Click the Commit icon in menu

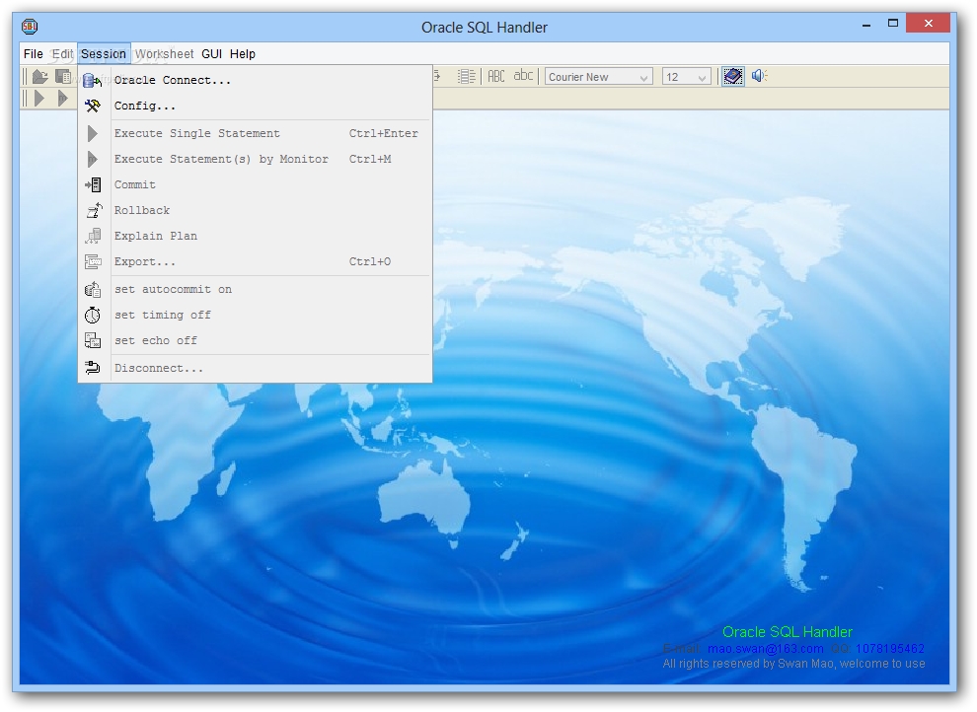[93, 184]
